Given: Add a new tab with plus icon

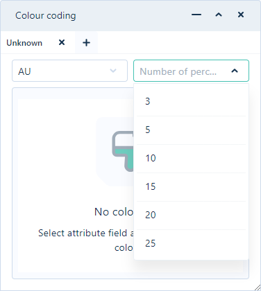Looking at the screenshot, I should point(86,42).
